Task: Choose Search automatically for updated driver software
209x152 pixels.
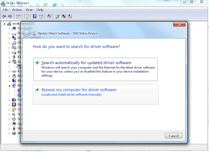Action: [x=95, y=69]
